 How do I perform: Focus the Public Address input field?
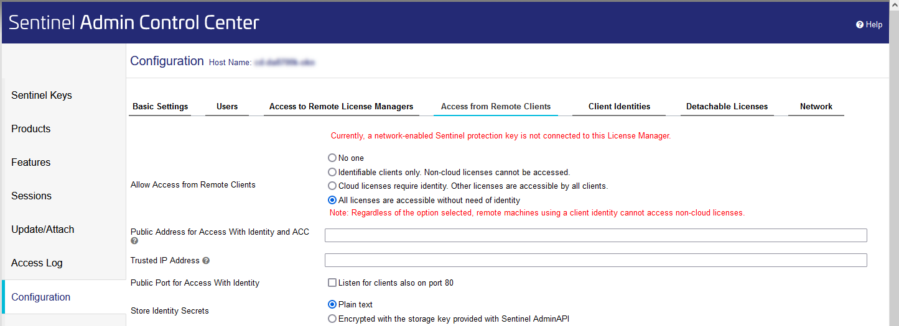pos(596,235)
